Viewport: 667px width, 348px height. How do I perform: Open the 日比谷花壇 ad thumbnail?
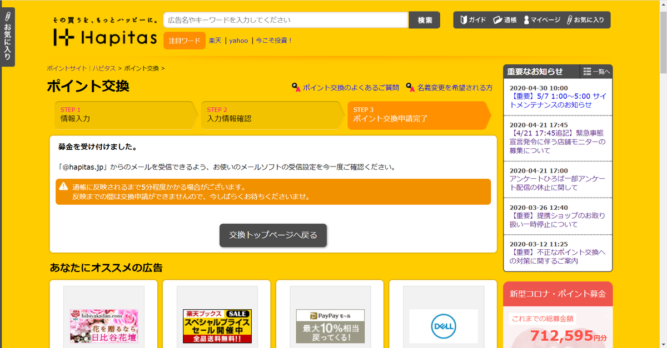pos(103,326)
